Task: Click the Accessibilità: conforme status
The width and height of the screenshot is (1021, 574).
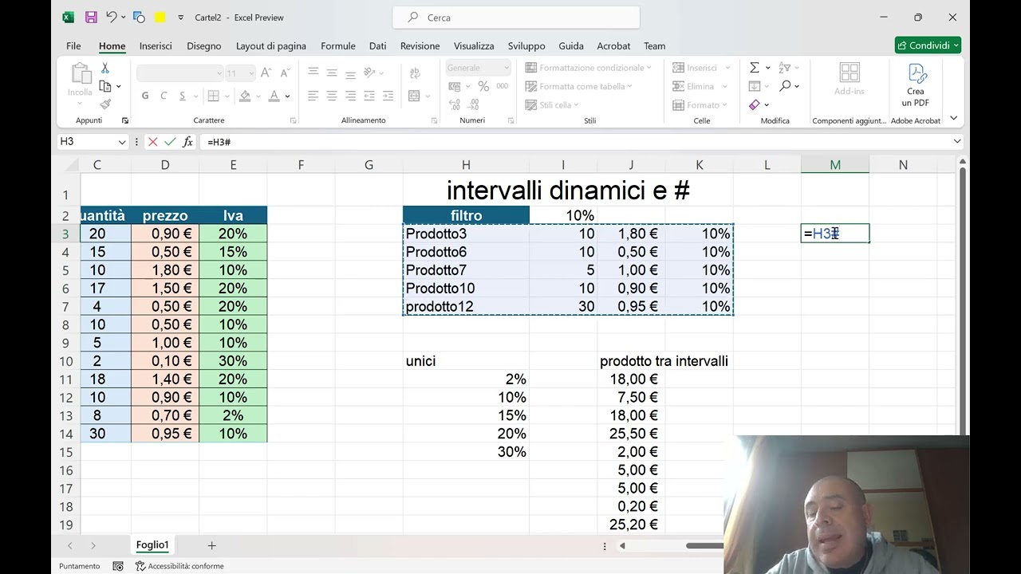Action: 180,566
